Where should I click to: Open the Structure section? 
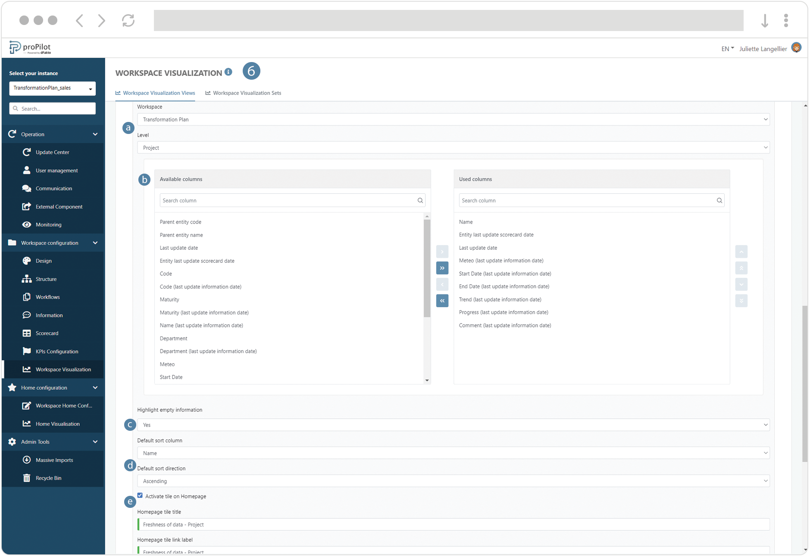pyautogui.click(x=46, y=279)
